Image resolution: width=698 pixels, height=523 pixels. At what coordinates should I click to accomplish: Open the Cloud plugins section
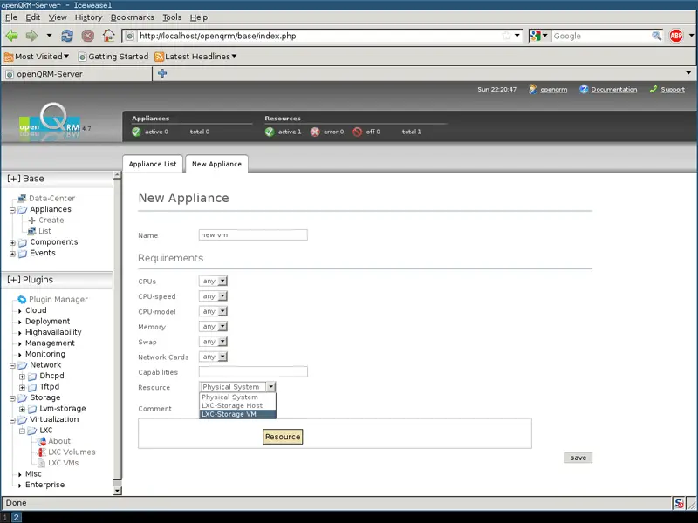[36, 310]
